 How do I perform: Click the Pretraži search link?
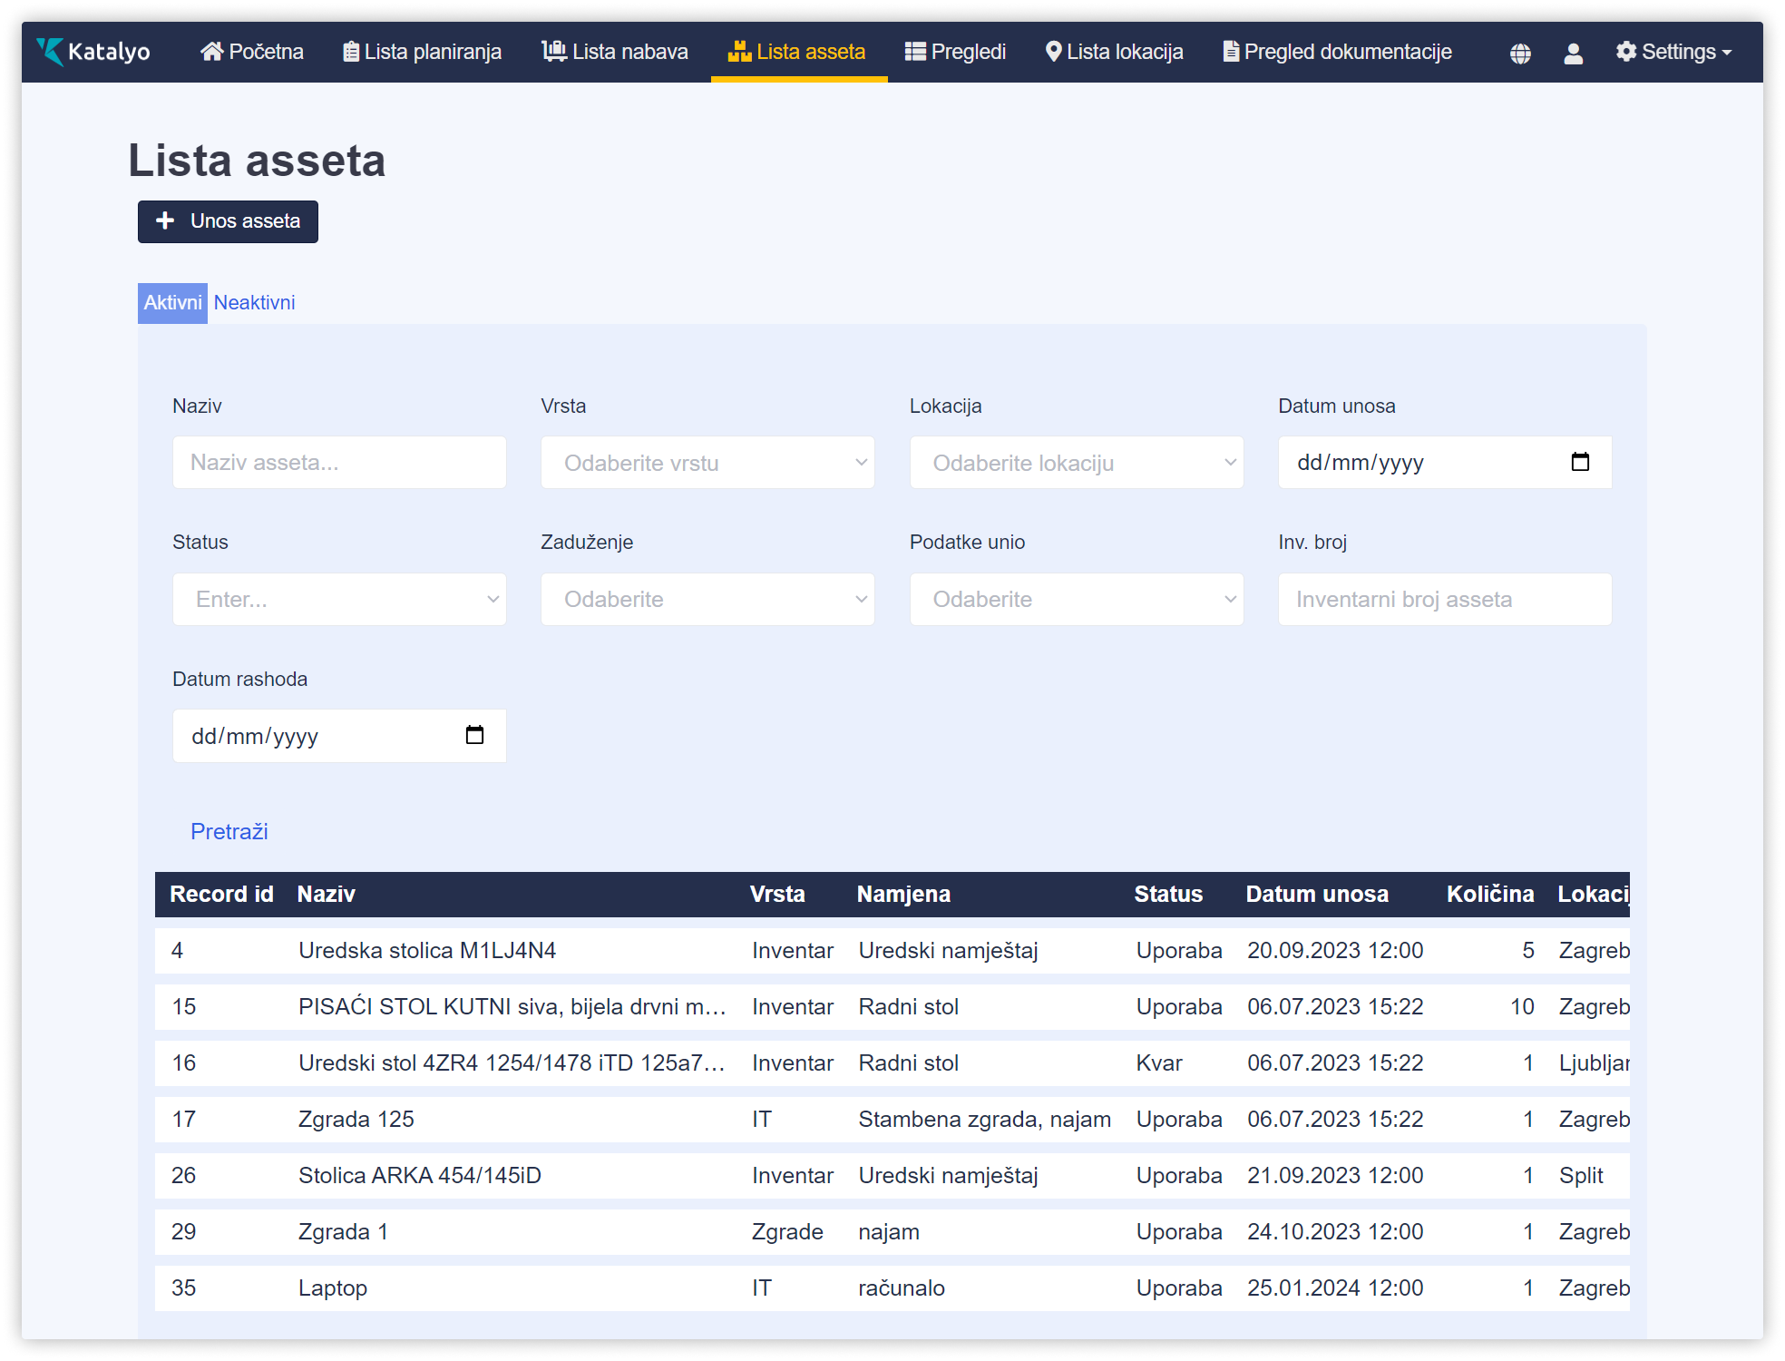229,831
